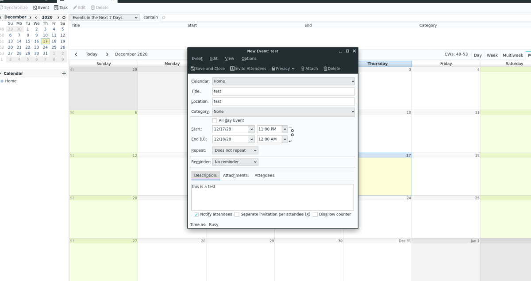
Task: Add a new calendar with the plus icon
Action: point(64,73)
